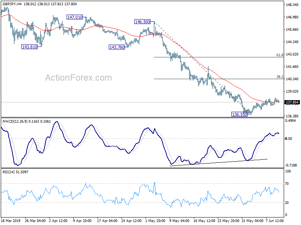Click the 146.500 price label
Viewport: 301px width, 225px height.
pos(143,22)
